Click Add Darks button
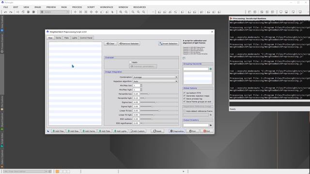 (x=89, y=131)
